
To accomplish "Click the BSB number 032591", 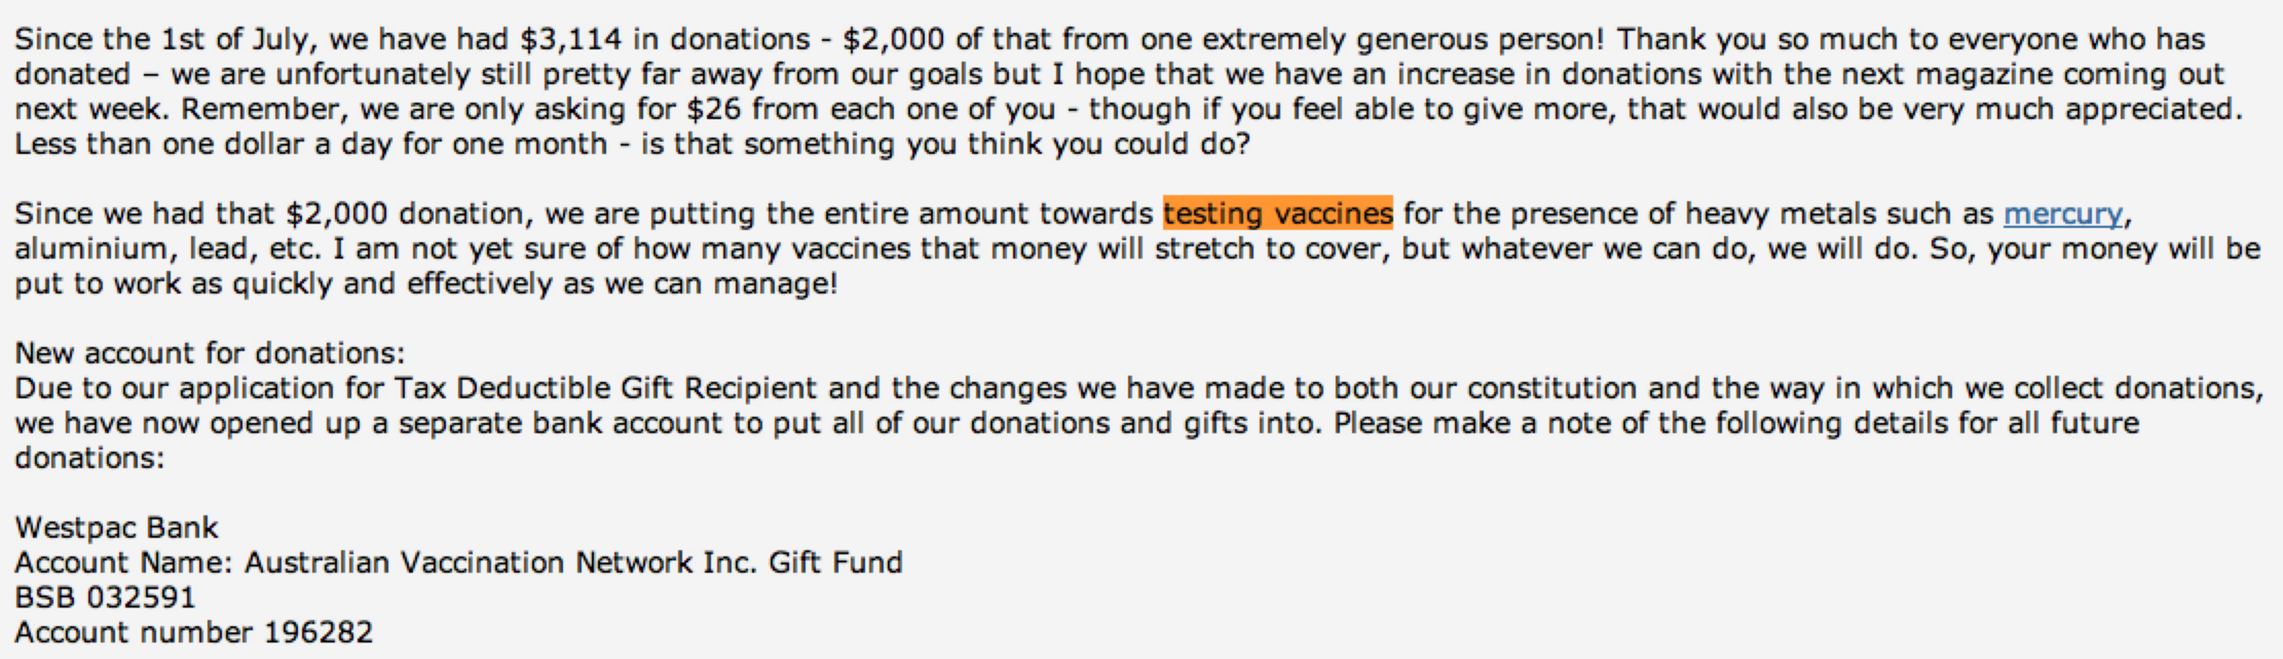I will point(141,597).
